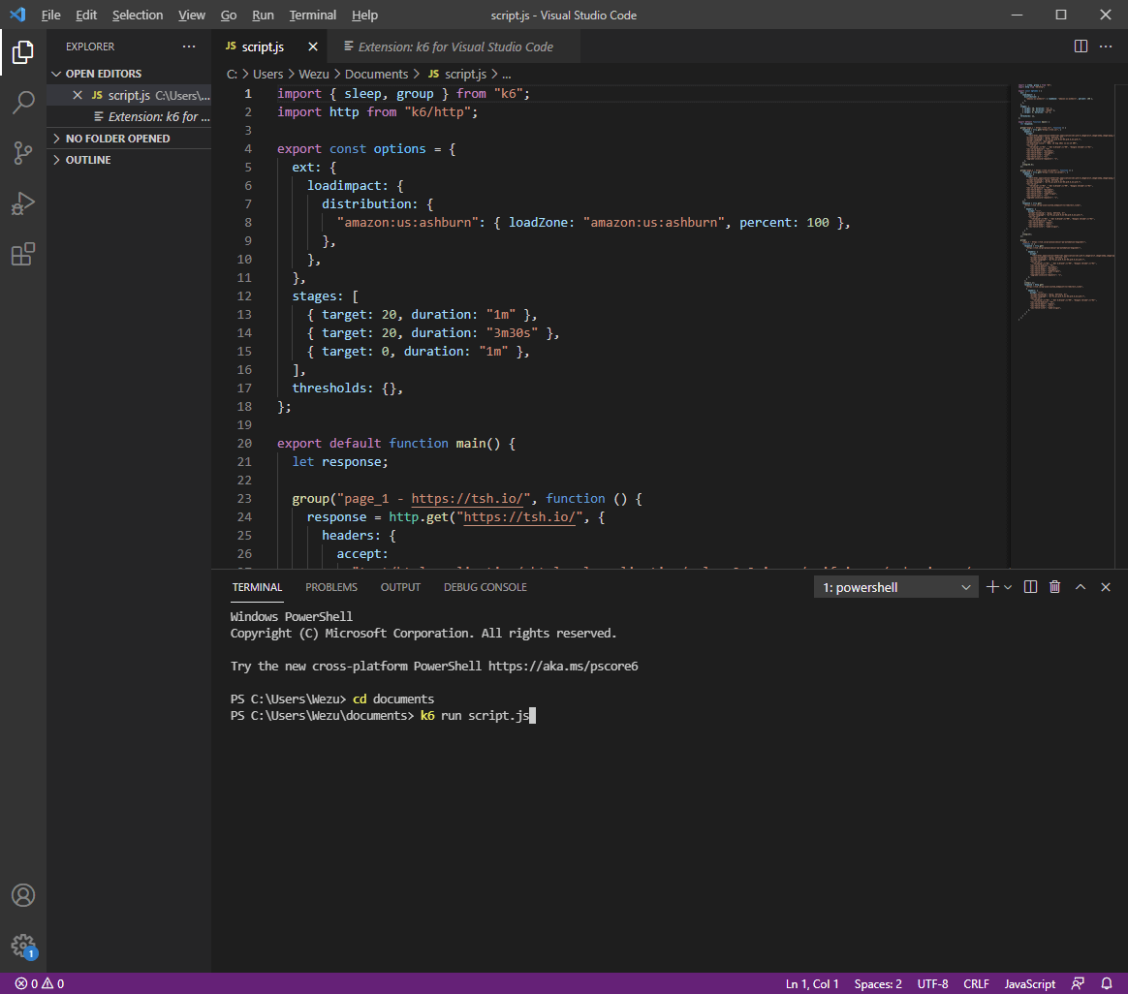Viewport: 1128px width, 994px height.
Task: Open the Accounts menu icon
Action: (x=23, y=895)
